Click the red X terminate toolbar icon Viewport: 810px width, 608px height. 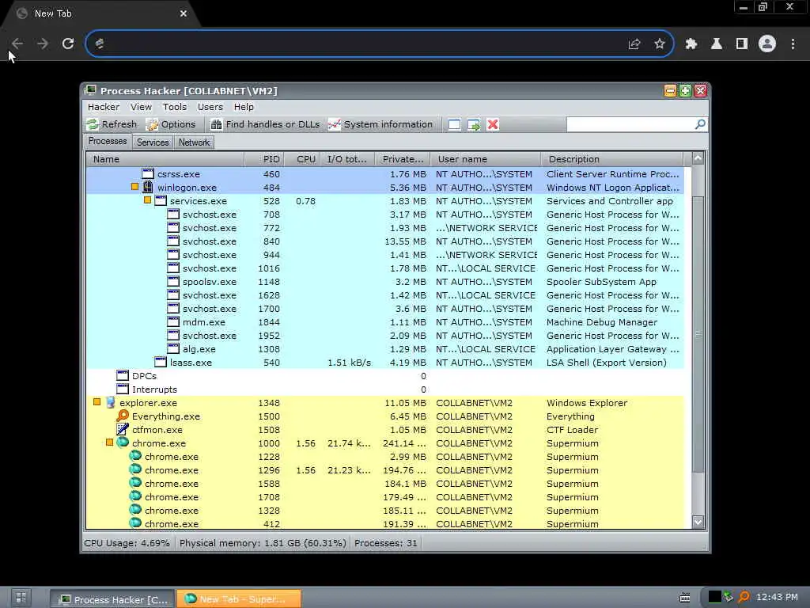click(x=493, y=124)
